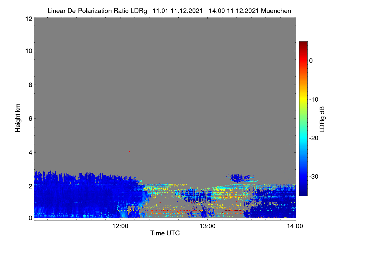This screenshot has width=389, height=259.
Task: Click the height tick label 2
Action: pyautogui.click(x=30, y=186)
